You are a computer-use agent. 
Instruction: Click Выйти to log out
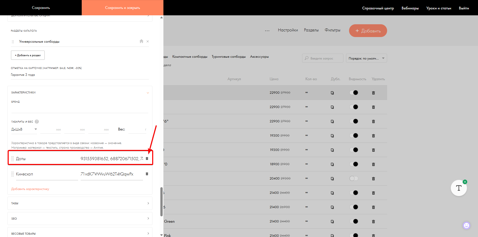point(464,8)
